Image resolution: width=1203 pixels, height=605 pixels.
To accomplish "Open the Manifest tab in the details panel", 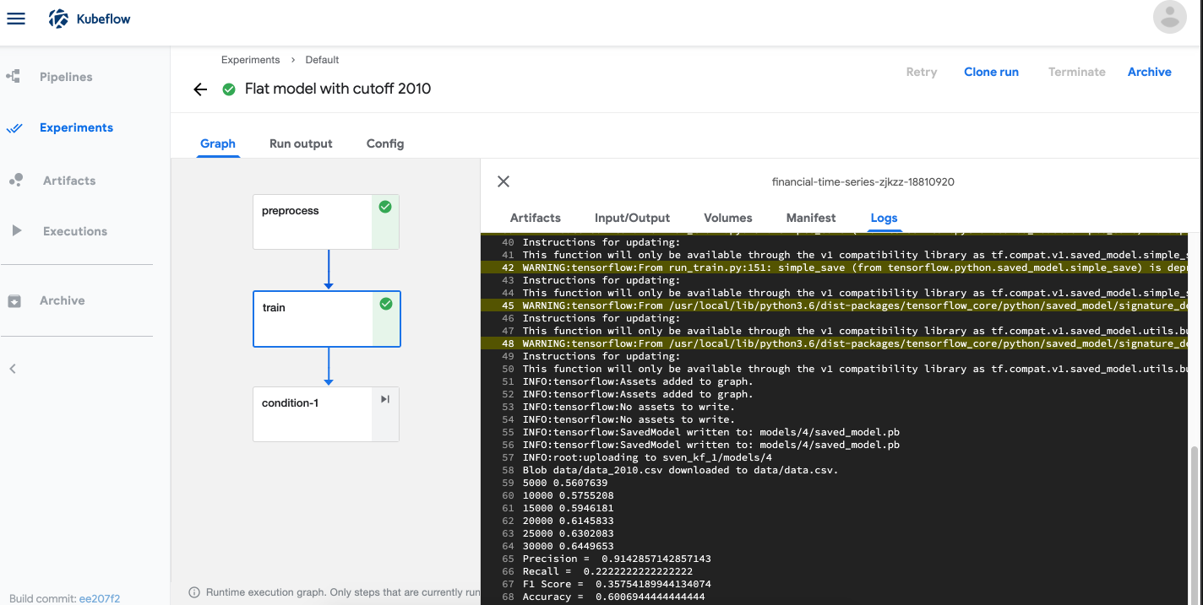I will tap(810, 218).
